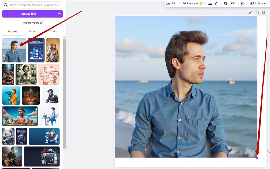Duplicate page using the copy icon
270x169 pixels.
257,12
